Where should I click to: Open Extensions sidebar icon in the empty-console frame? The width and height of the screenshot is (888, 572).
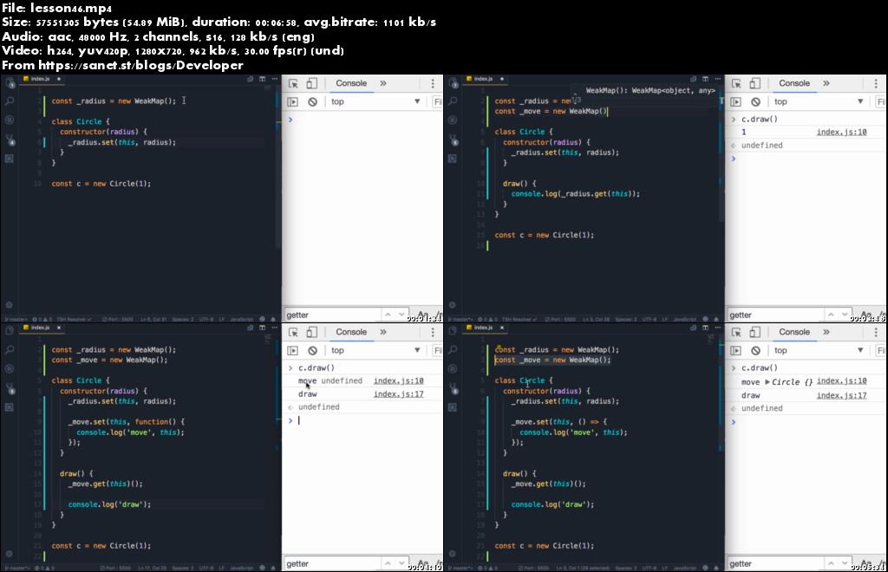point(10,159)
